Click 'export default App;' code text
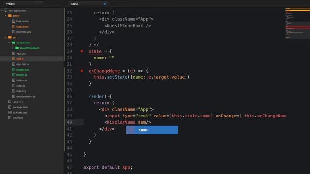 [108, 167]
